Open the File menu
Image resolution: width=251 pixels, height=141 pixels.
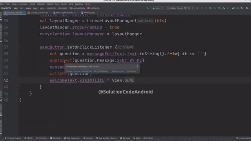(x=2, y=4)
